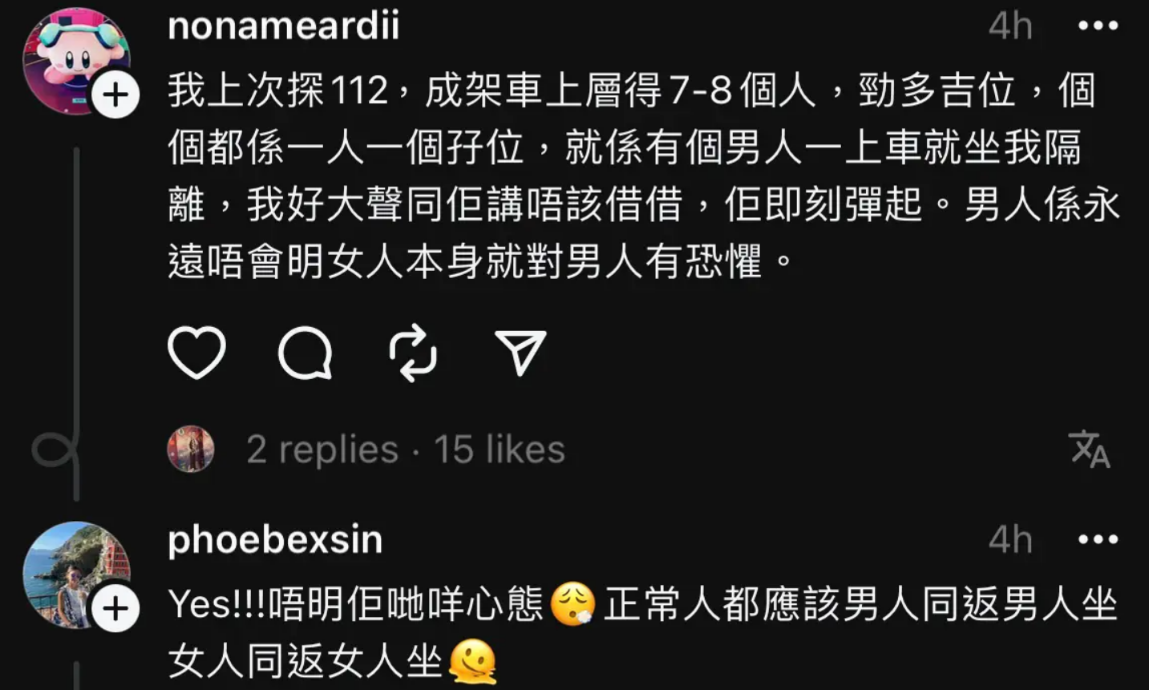Open nonameardii username profile link
This screenshot has width=1149, height=690.
point(283,26)
